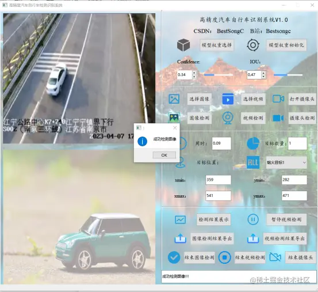Click the pause circle icon beside 暂停视频检测
Image resolution: width=318 pixels, height=292 pixels.
coord(253,219)
